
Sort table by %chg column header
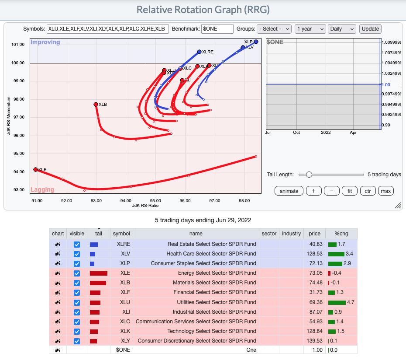[341, 234]
